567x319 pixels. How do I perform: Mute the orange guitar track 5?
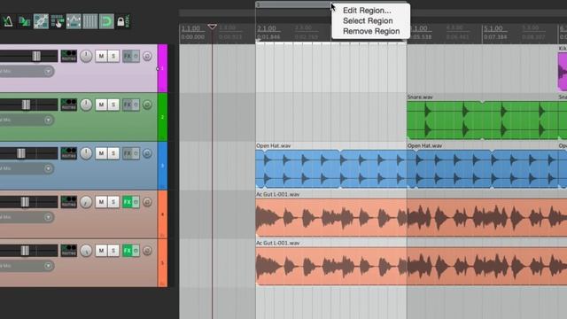[x=101, y=250]
